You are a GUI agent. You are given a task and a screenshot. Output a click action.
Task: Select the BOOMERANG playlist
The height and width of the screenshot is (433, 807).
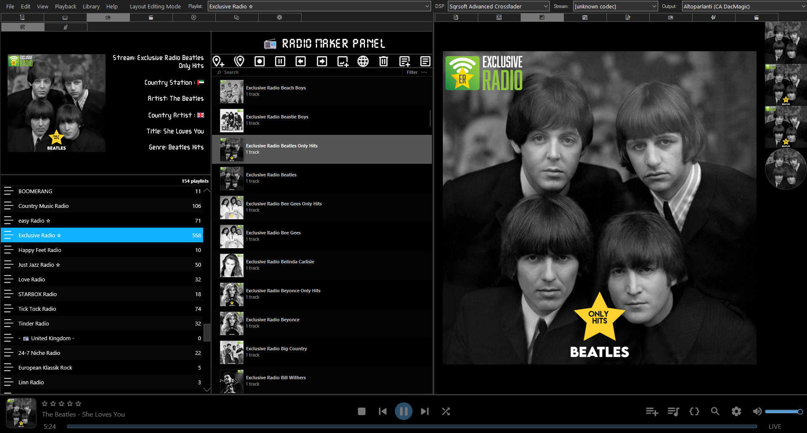click(x=102, y=191)
